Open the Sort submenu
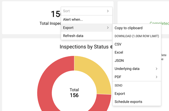The image size is (169, 111). coord(87,11)
